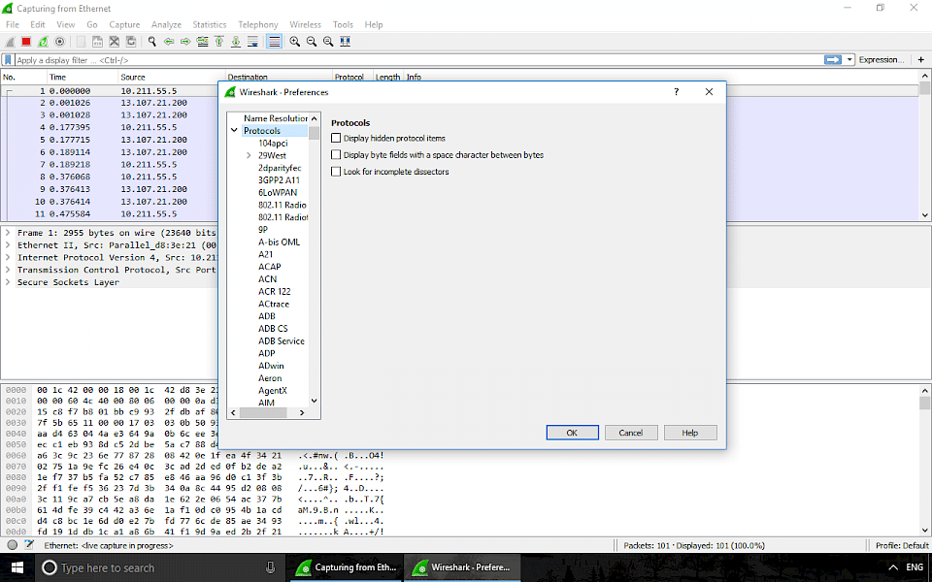Cancel the Preferences dialog

[631, 433]
